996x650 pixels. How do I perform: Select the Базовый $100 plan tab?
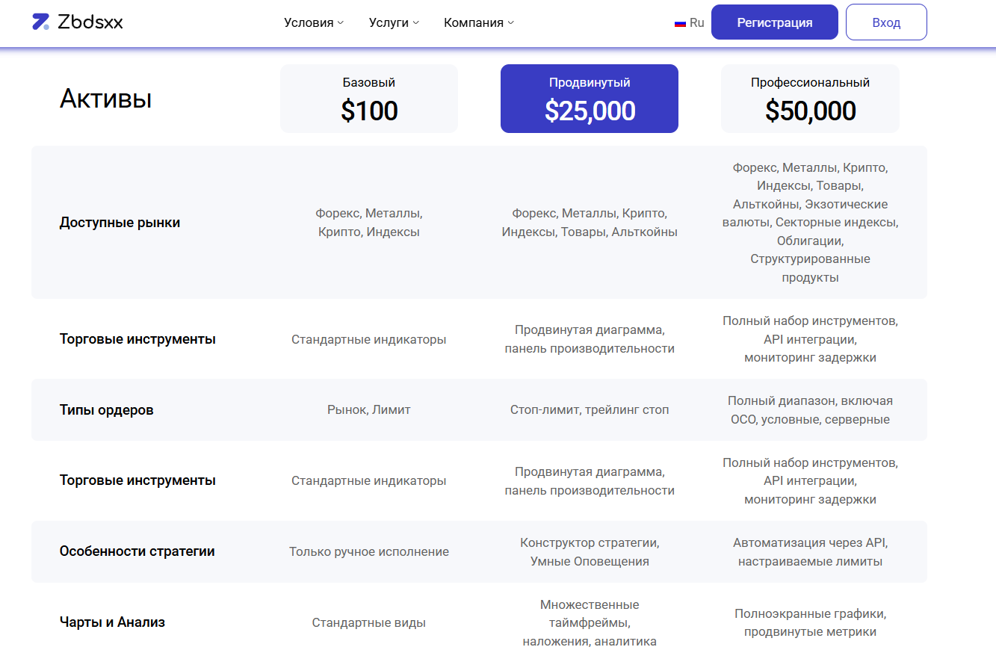click(x=369, y=99)
